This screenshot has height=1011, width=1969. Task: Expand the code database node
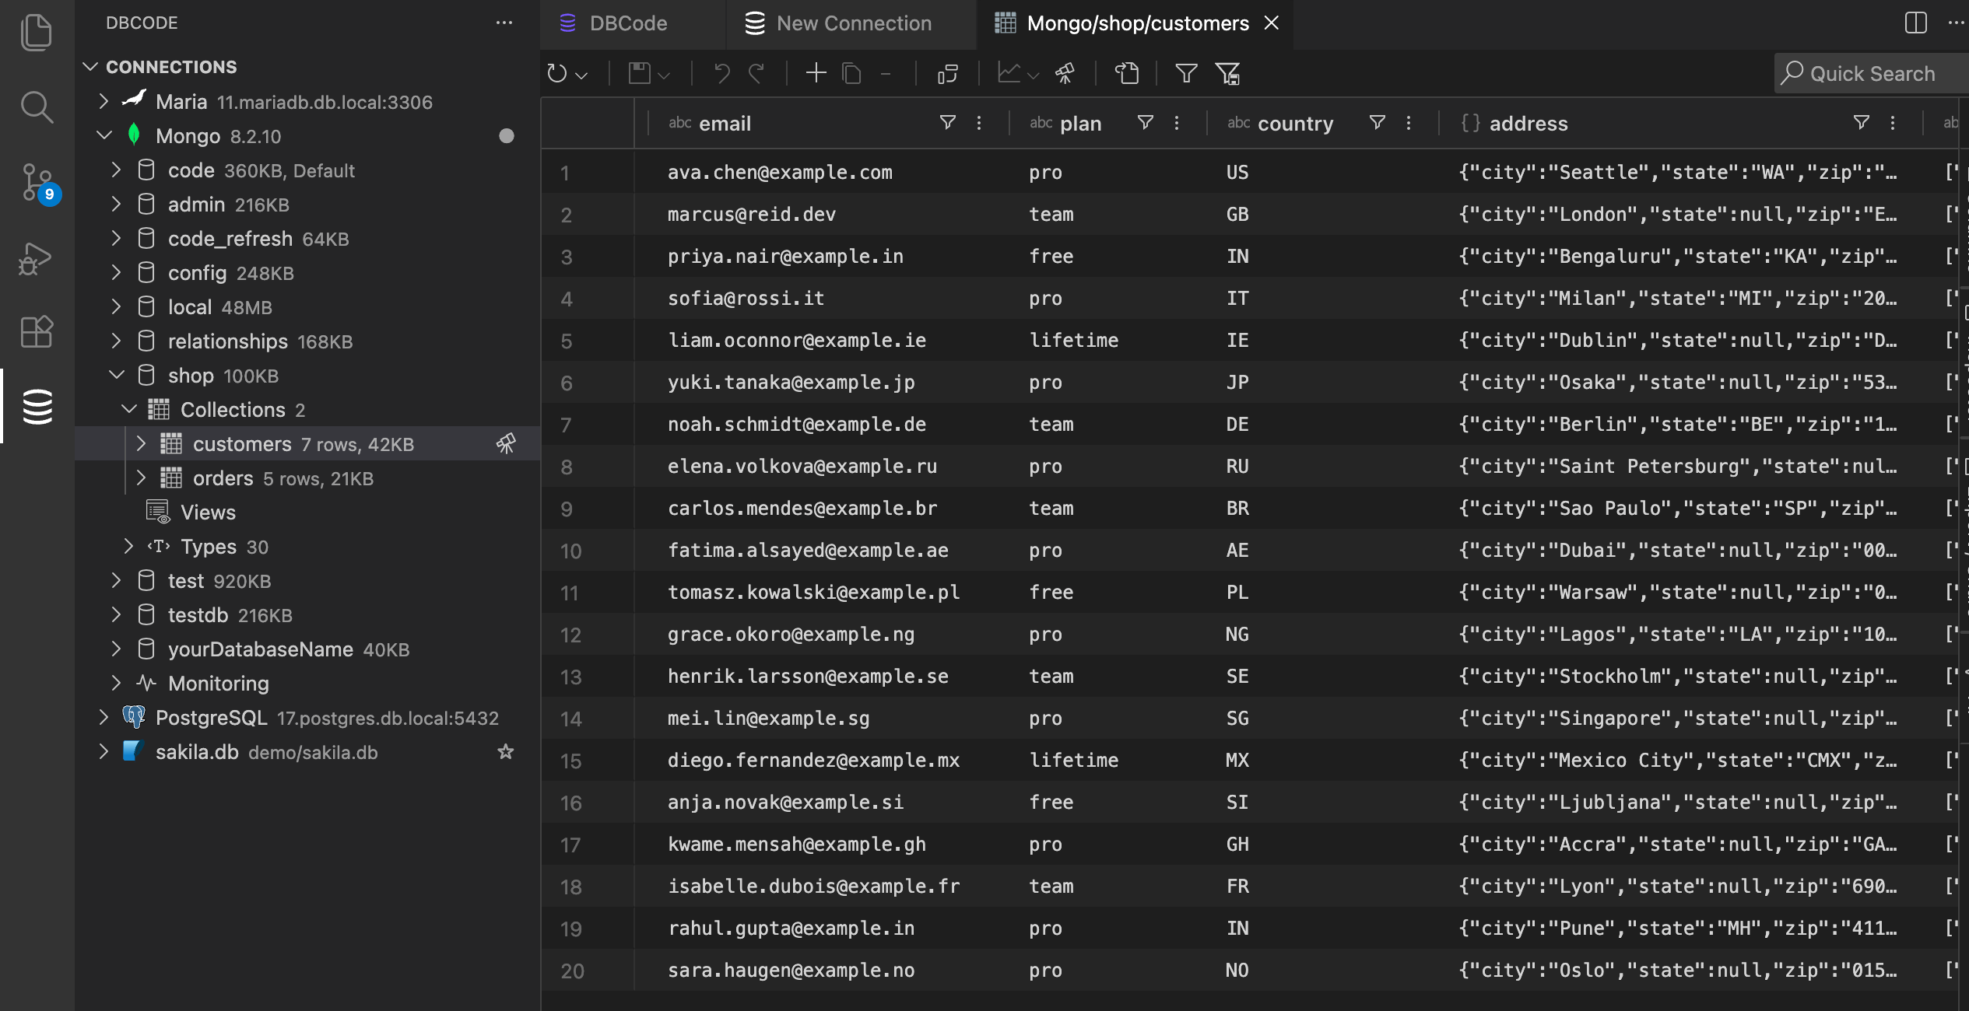coord(115,170)
